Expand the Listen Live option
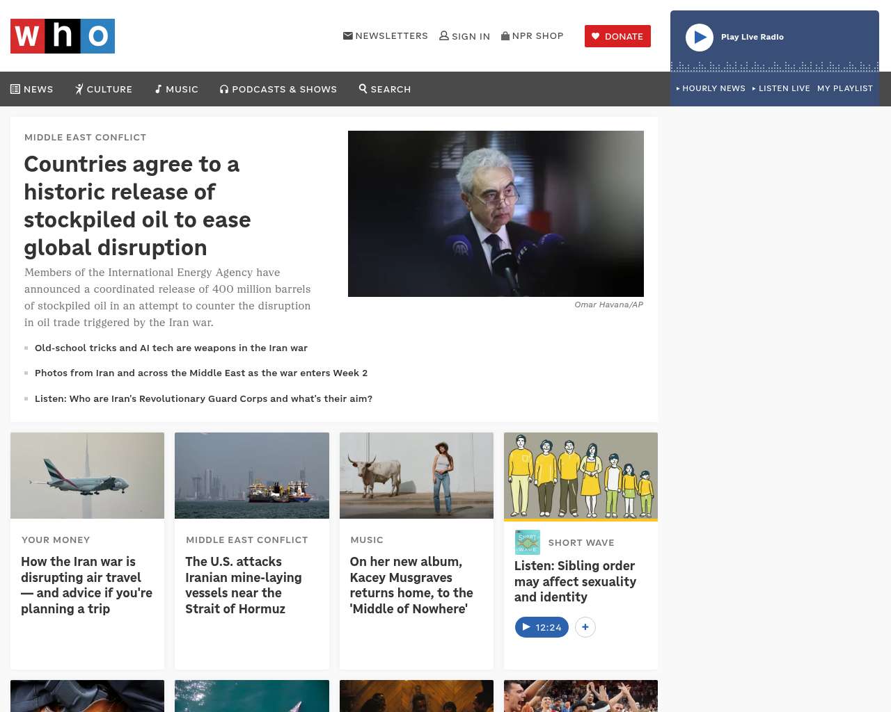Screen dimensions: 891x712 click(x=781, y=88)
